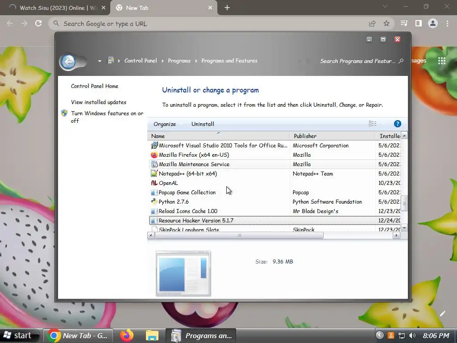This screenshot has width=457, height=343.
Task: Switch to the Watch Sisu (2023) tab
Action: 58,8
